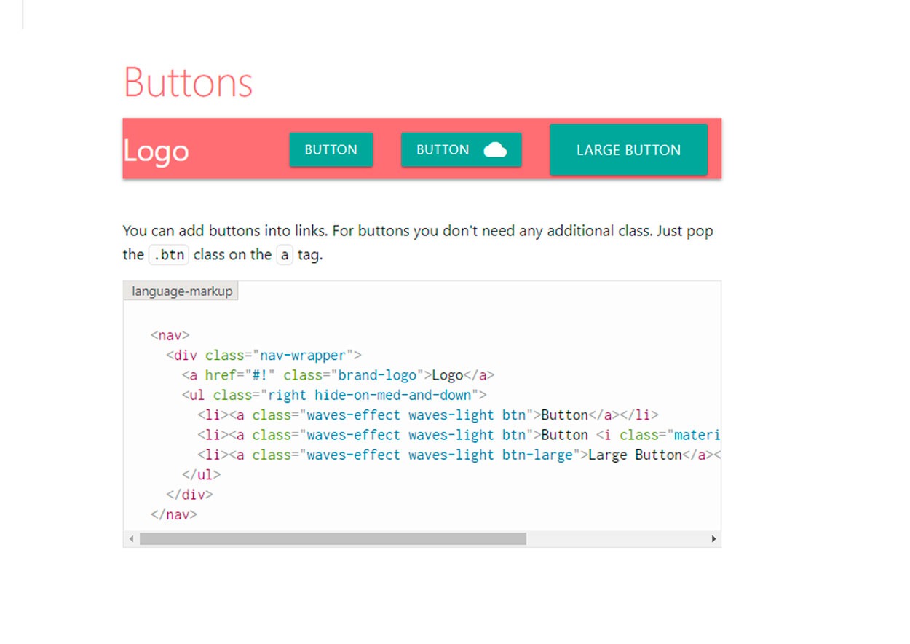Click "right hide-on-med-and-down" in code
Image resolution: width=910 pixels, height=644 pixels.
coord(370,395)
